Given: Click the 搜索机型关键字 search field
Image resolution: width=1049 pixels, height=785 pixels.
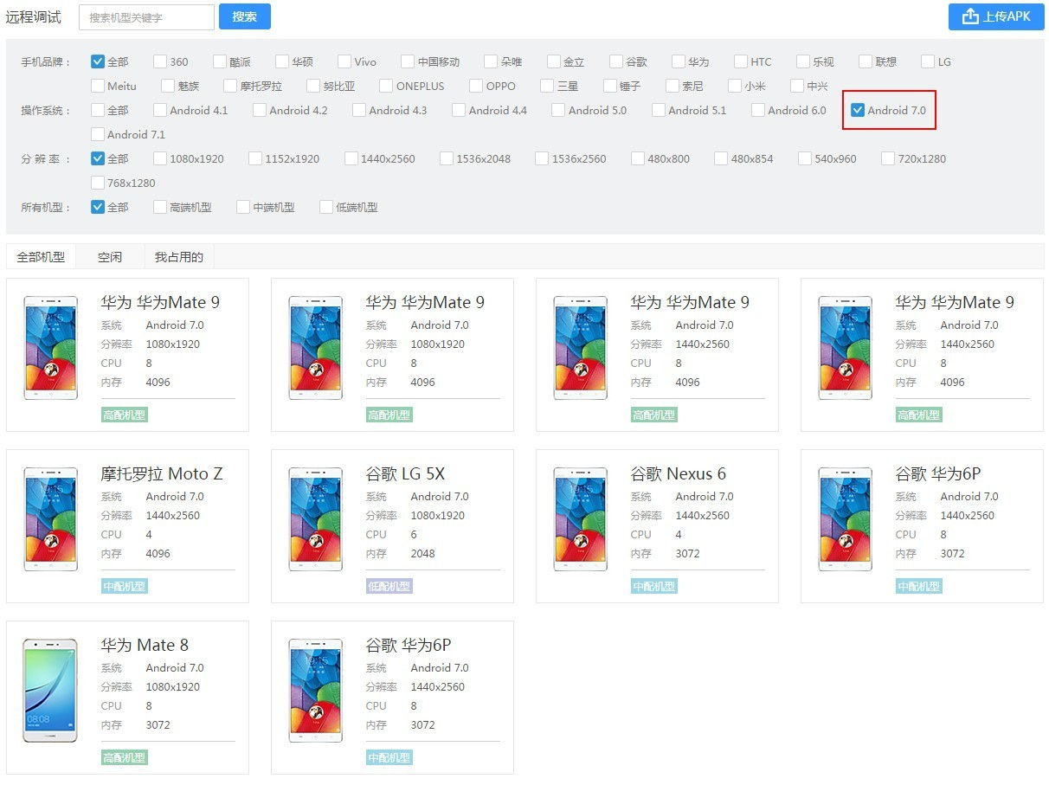Looking at the screenshot, I should [x=146, y=17].
